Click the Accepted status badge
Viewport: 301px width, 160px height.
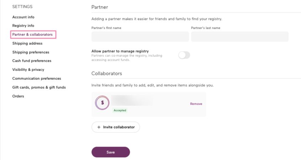click(120, 110)
